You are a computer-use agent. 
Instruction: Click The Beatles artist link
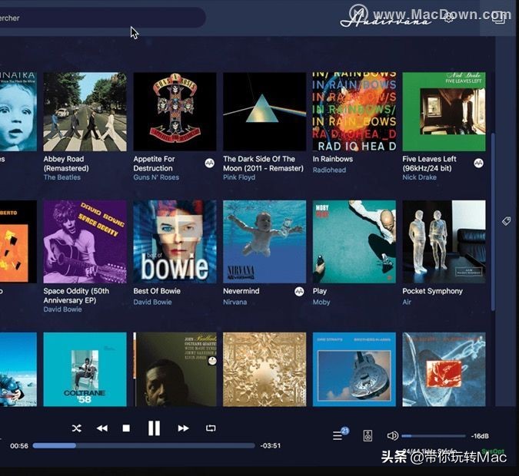click(x=62, y=177)
